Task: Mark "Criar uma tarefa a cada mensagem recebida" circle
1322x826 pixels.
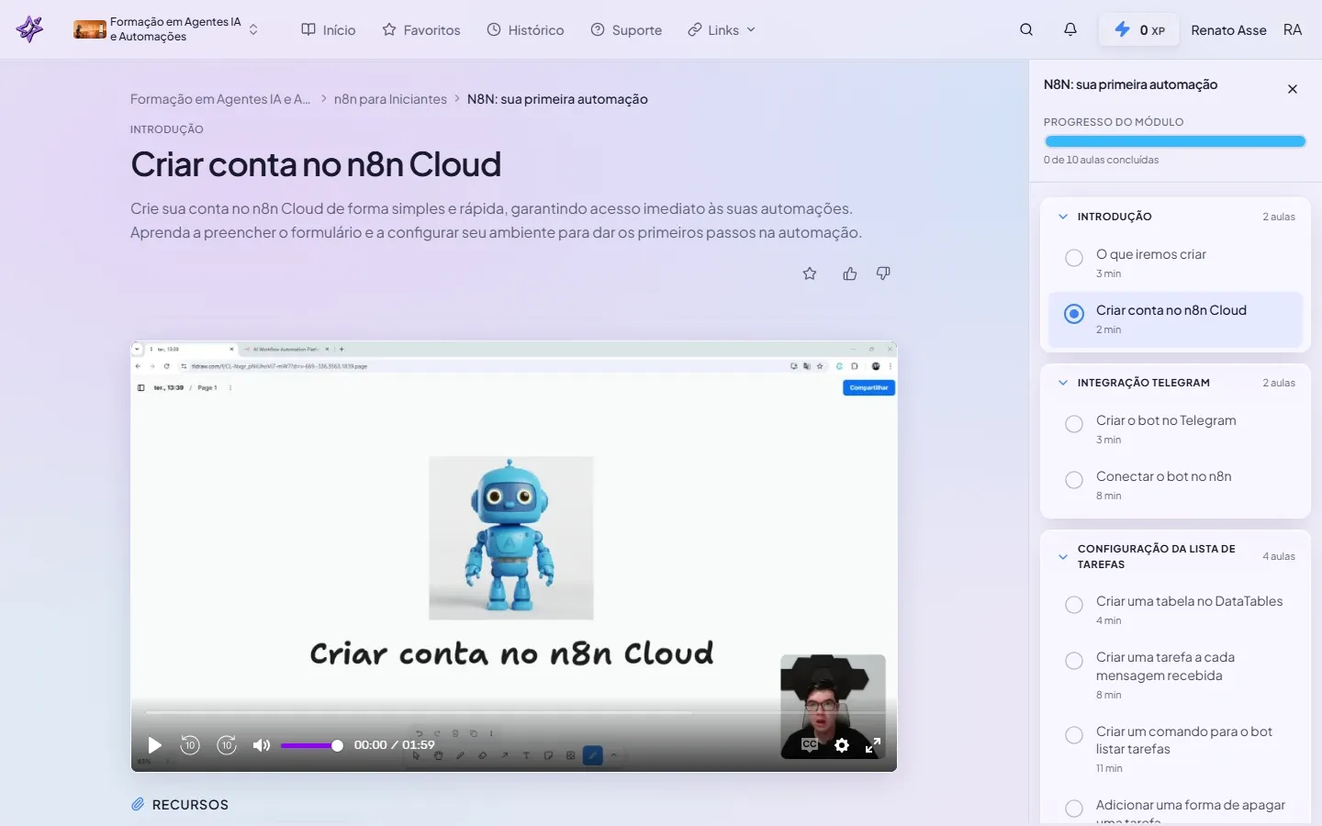Action: coord(1074,661)
